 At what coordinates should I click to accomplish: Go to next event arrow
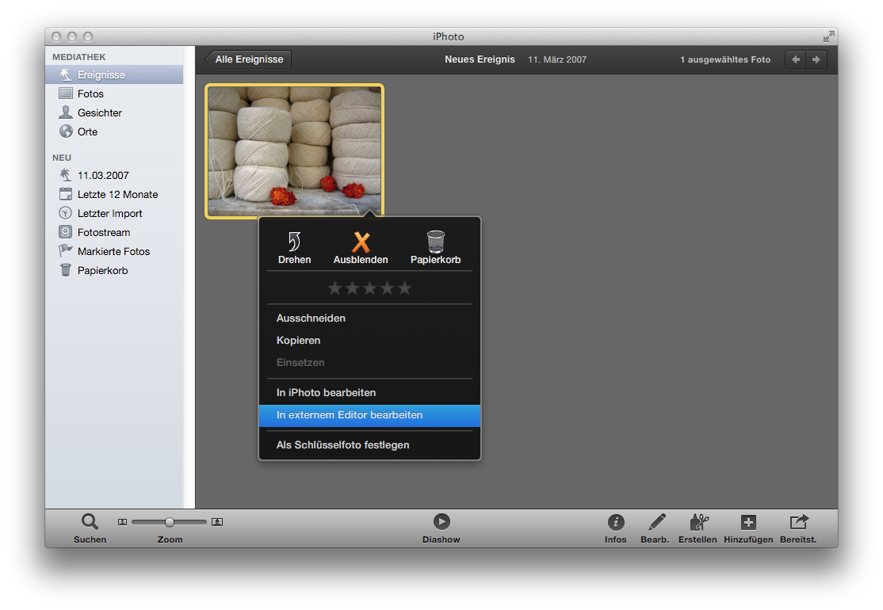[816, 59]
